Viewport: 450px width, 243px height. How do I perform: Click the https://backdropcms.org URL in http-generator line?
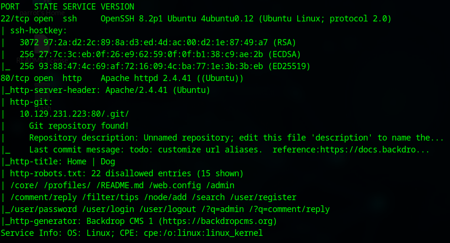coord(217,221)
